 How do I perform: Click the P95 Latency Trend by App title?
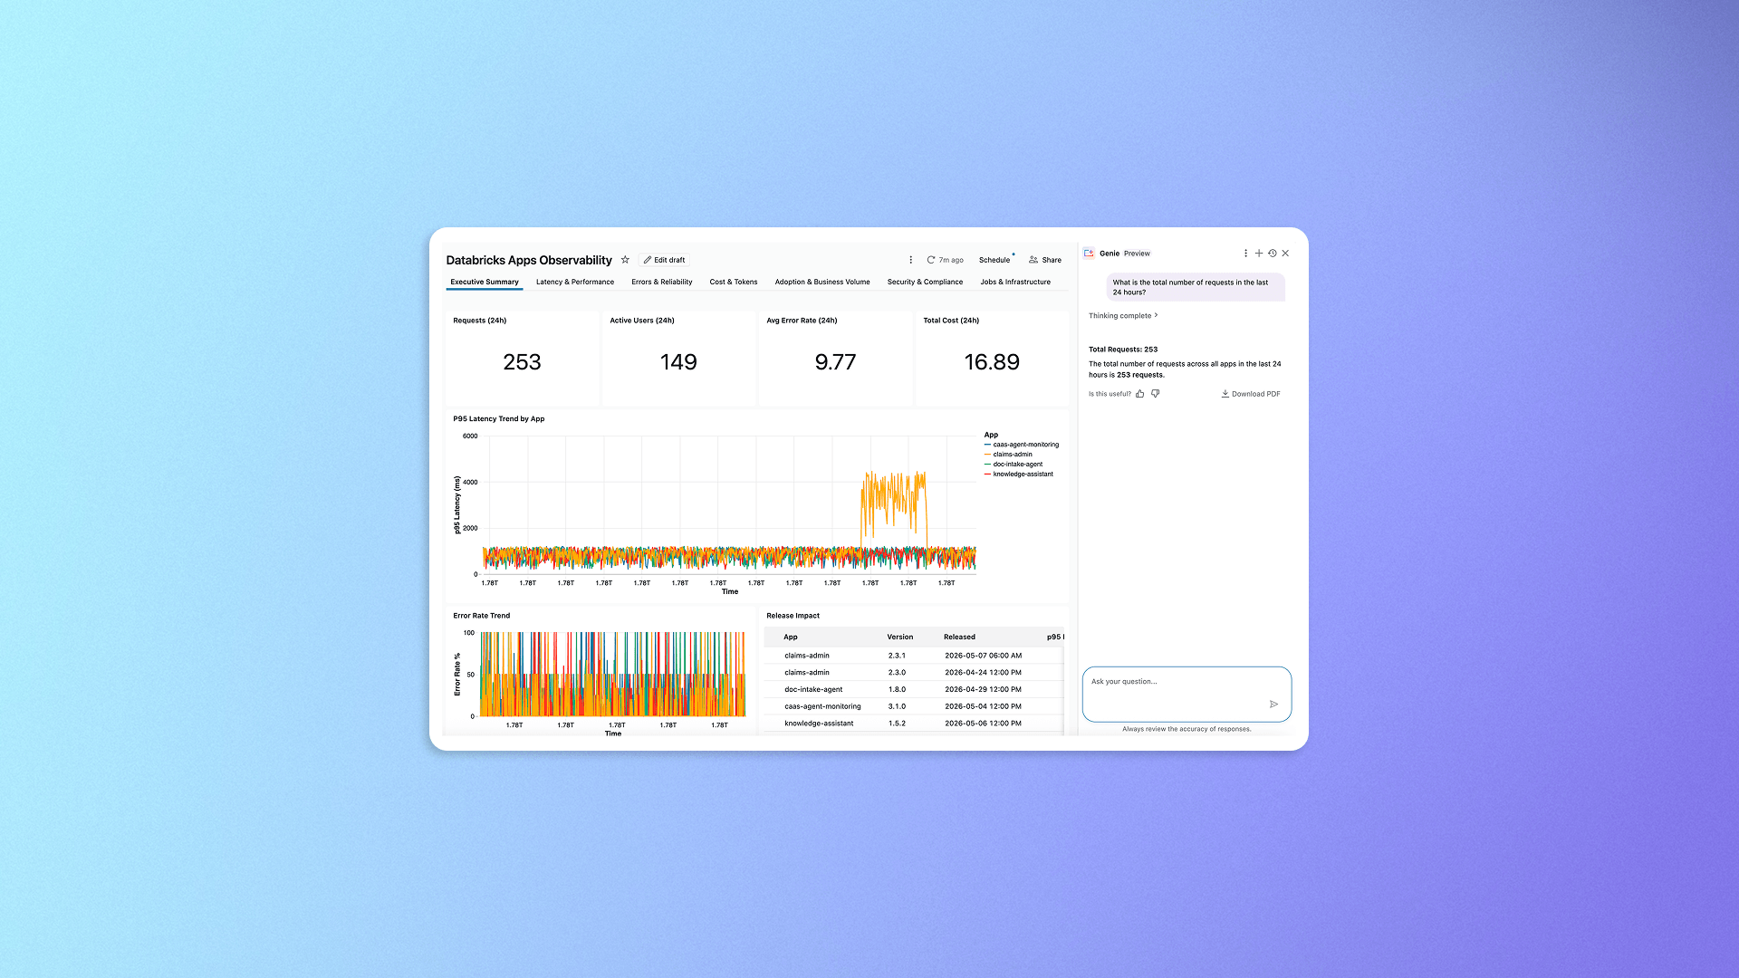point(499,419)
